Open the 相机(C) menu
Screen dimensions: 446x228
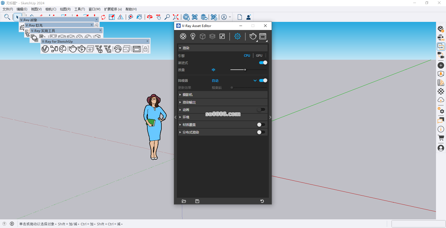point(51,9)
